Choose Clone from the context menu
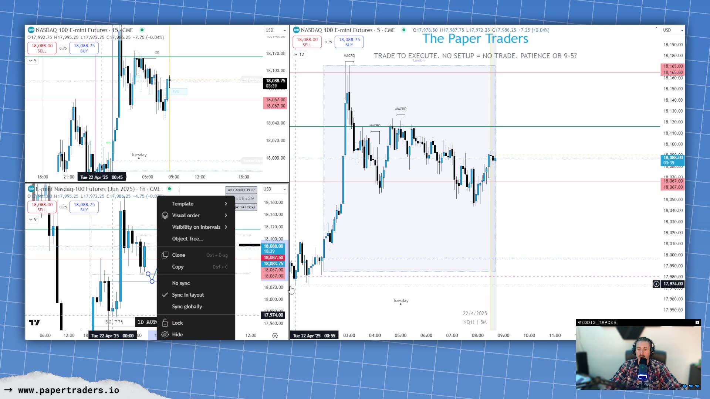 pyautogui.click(x=196, y=255)
